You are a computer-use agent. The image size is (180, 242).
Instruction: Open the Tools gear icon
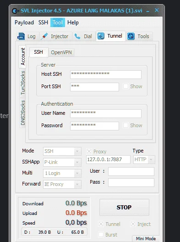(131, 36)
